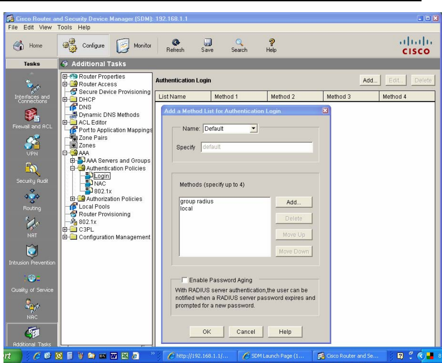Close the Add a Method List dialog
The height and width of the screenshot is (363, 442).
[x=325, y=111]
